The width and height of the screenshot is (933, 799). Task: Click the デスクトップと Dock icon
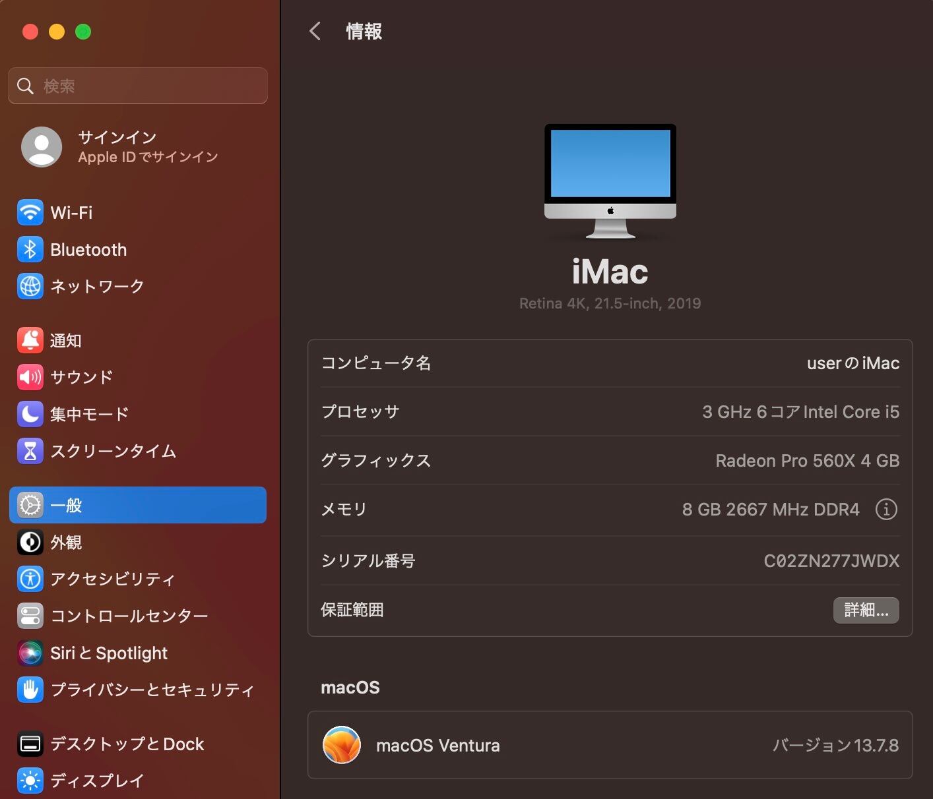(x=30, y=744)
